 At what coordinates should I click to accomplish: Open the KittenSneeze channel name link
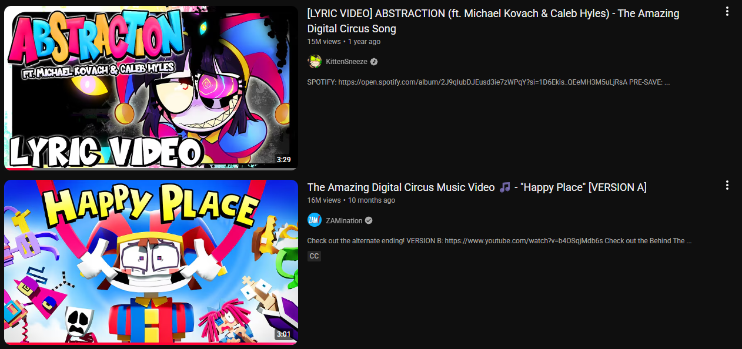tap(346, 62)
